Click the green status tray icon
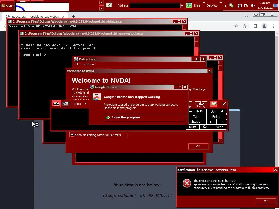 tap(232, 5)
